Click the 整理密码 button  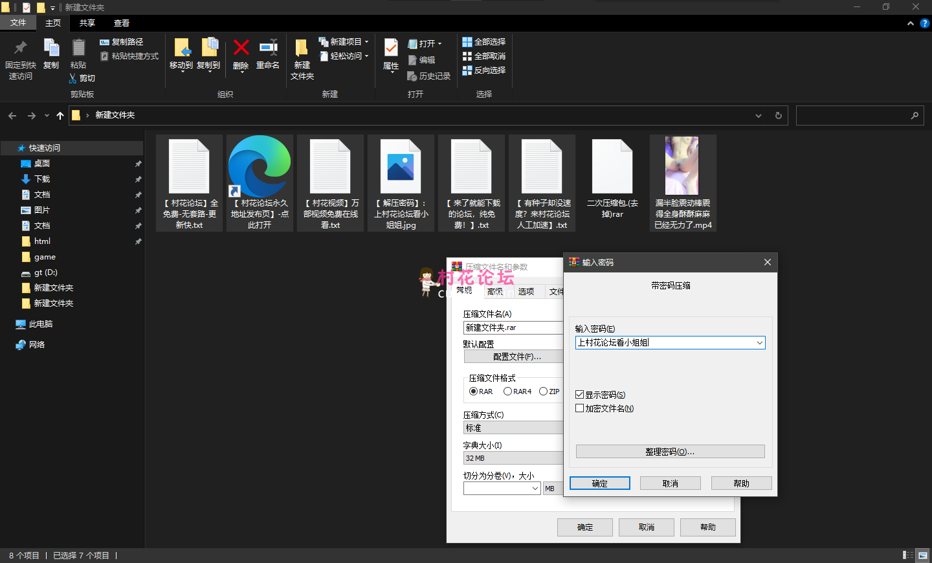(670, 452)
